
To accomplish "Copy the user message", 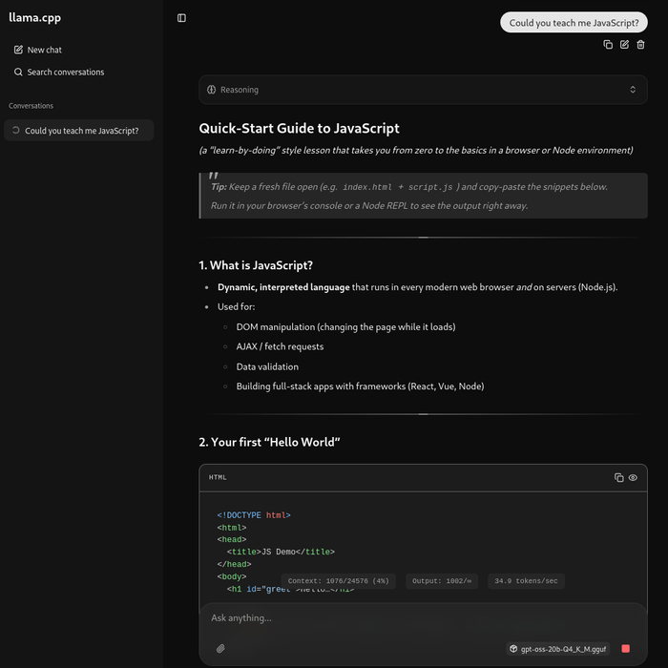I will 608,45.
